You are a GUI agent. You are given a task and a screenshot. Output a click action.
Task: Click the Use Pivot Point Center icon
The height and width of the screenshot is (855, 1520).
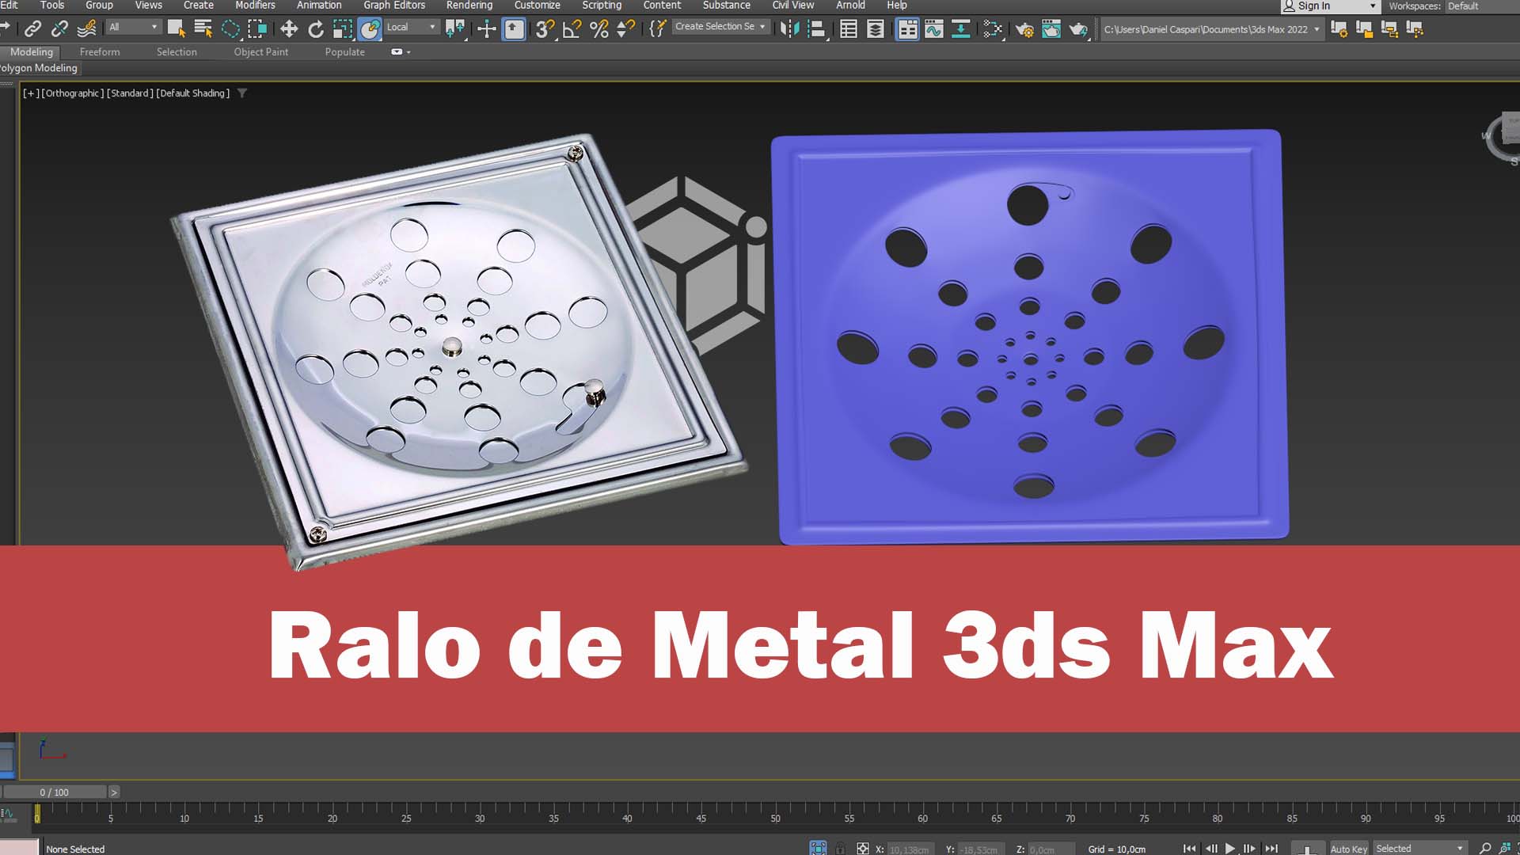455,29
